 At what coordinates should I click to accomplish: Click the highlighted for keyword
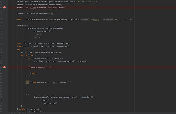(27, 82)
